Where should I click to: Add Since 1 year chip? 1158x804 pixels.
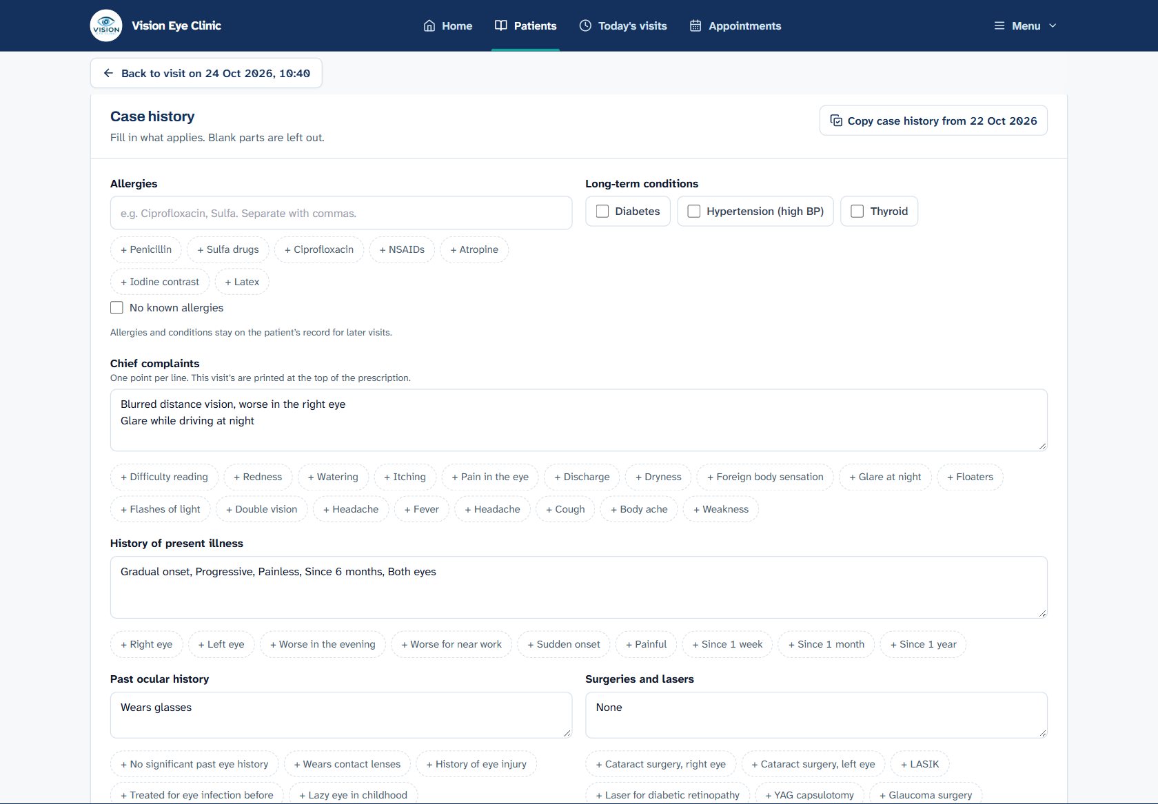[924, 644]
